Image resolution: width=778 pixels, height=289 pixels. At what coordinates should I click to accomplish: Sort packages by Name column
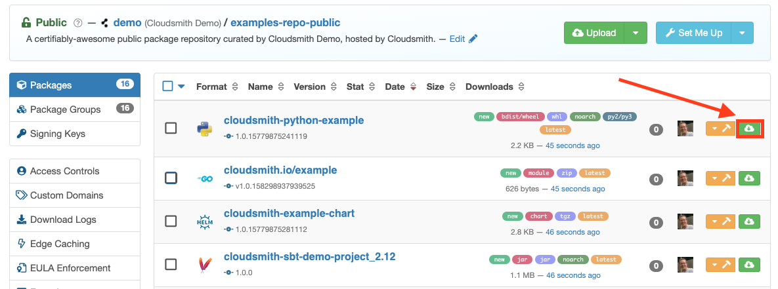pyautogui.click(x=266, y=87)
